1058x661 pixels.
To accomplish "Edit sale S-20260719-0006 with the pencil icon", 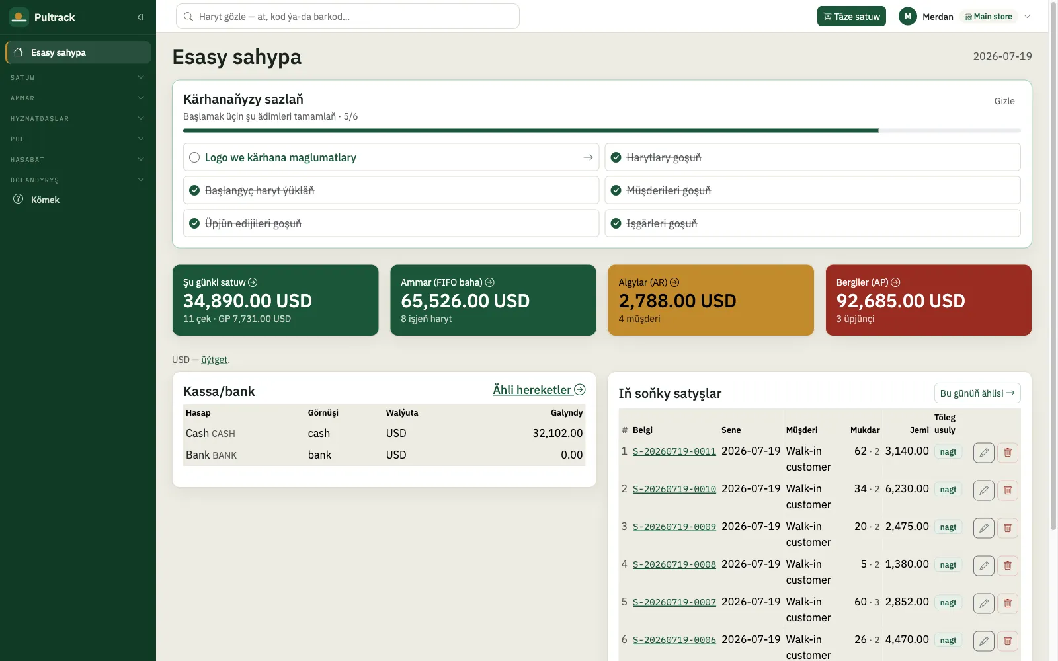I will pos(984,641).
